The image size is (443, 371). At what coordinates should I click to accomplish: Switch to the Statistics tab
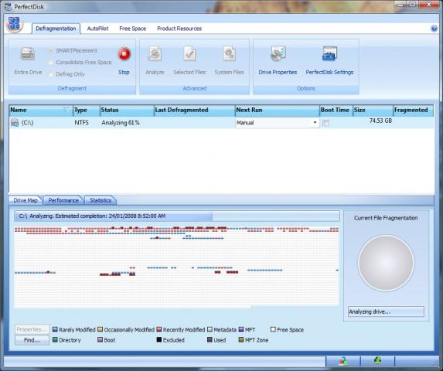[101, 200]
